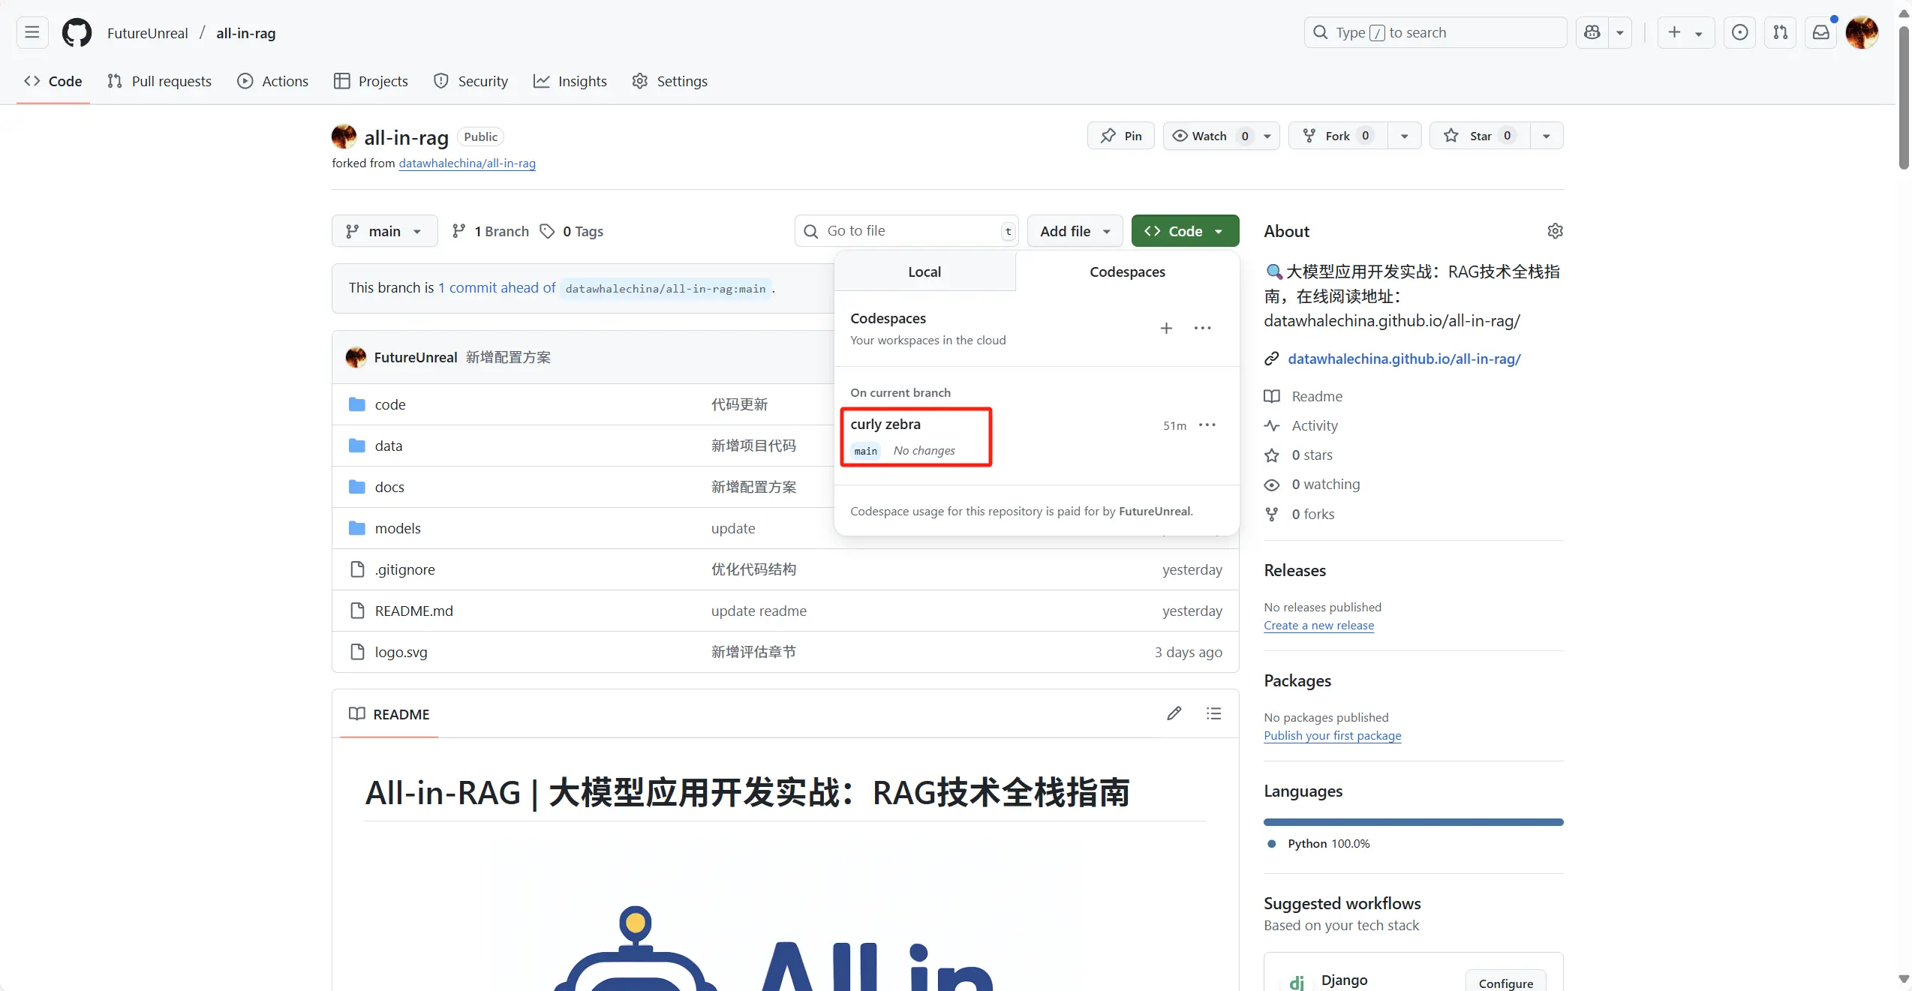Click the docs folder icon
This screenshot has height=991, width=1912.
coord(357,487)
